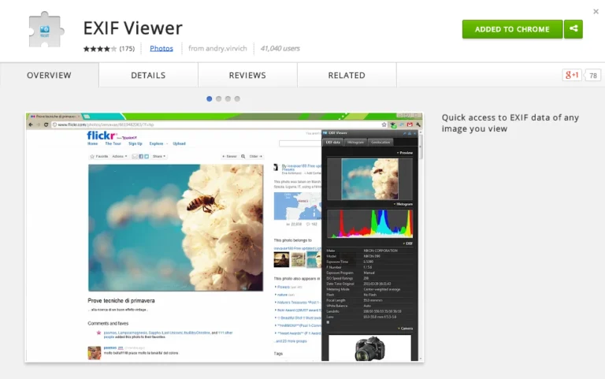Select the second carousel dot
This screenshot has height=379, width=605.
click(x=218, y=98)
